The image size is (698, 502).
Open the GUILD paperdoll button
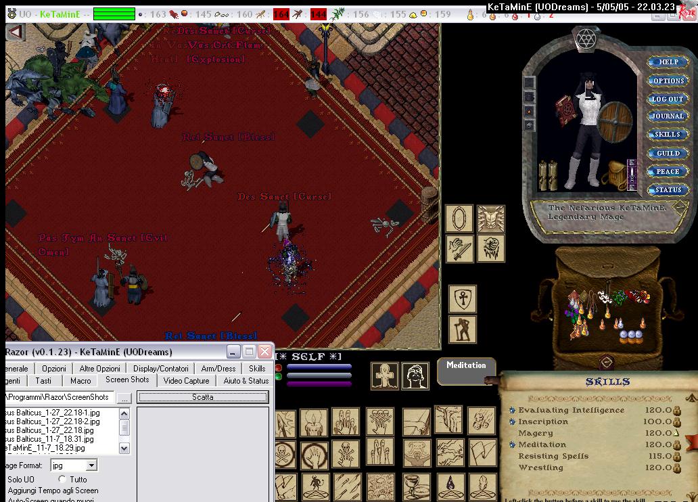[x=668, y=153]
